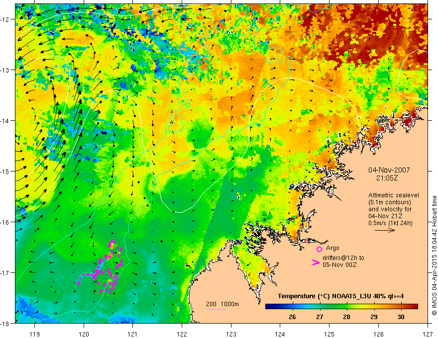Click the longitude label 126
The width and height of the screenshot is (438, 338).
378,334
